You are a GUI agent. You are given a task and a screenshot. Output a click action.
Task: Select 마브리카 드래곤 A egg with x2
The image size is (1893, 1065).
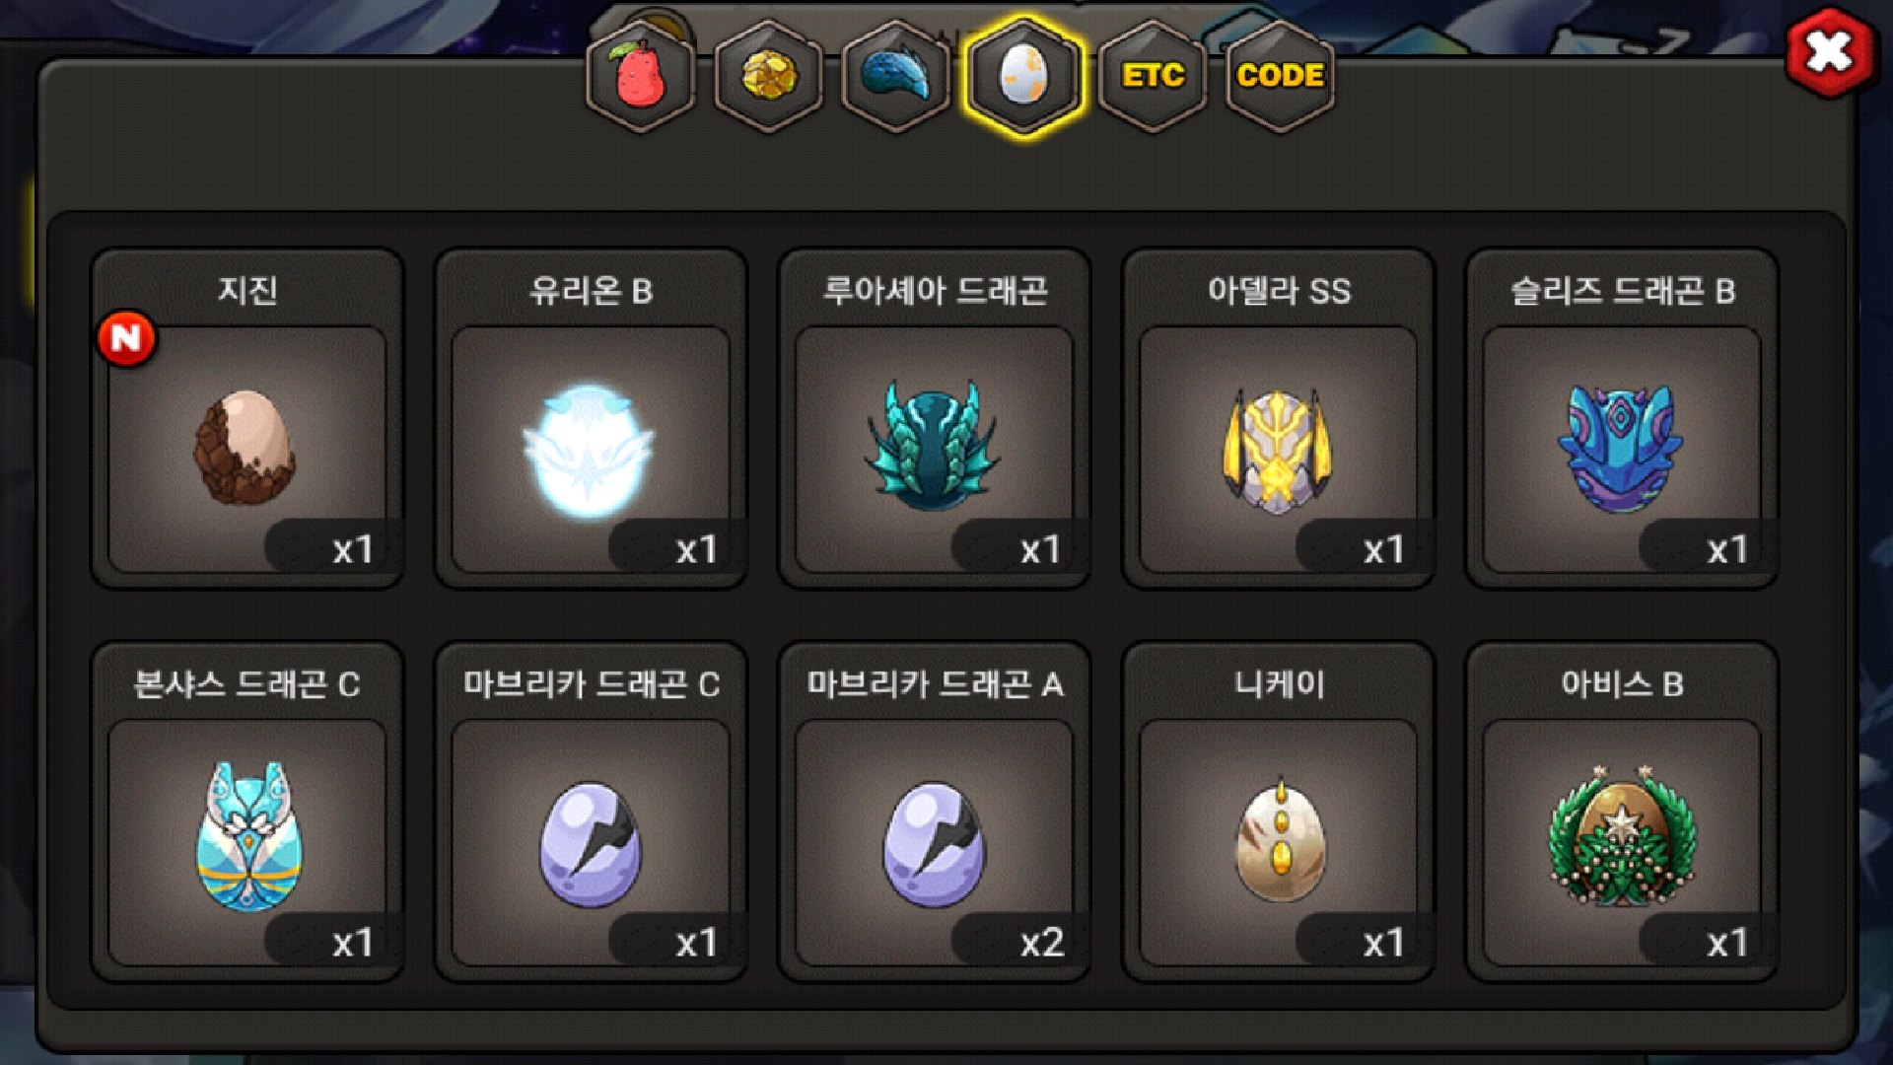tap(935, 813)
